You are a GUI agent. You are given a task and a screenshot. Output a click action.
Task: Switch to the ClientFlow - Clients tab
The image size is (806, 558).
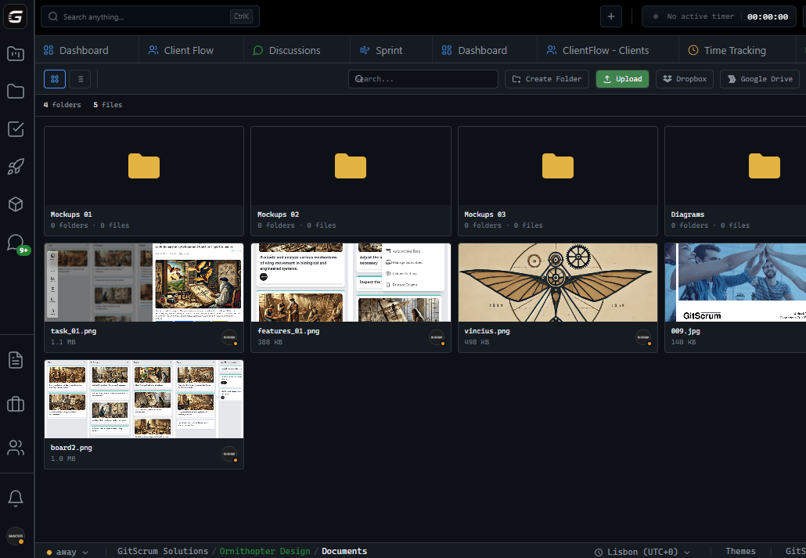(x=607, y=49)
